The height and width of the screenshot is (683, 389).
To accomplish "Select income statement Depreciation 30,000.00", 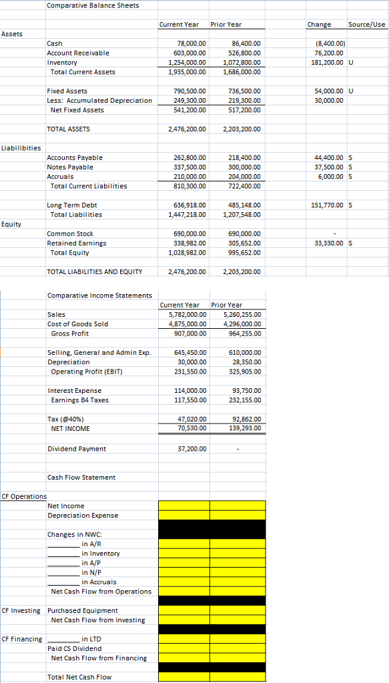I will pos(193,362).
